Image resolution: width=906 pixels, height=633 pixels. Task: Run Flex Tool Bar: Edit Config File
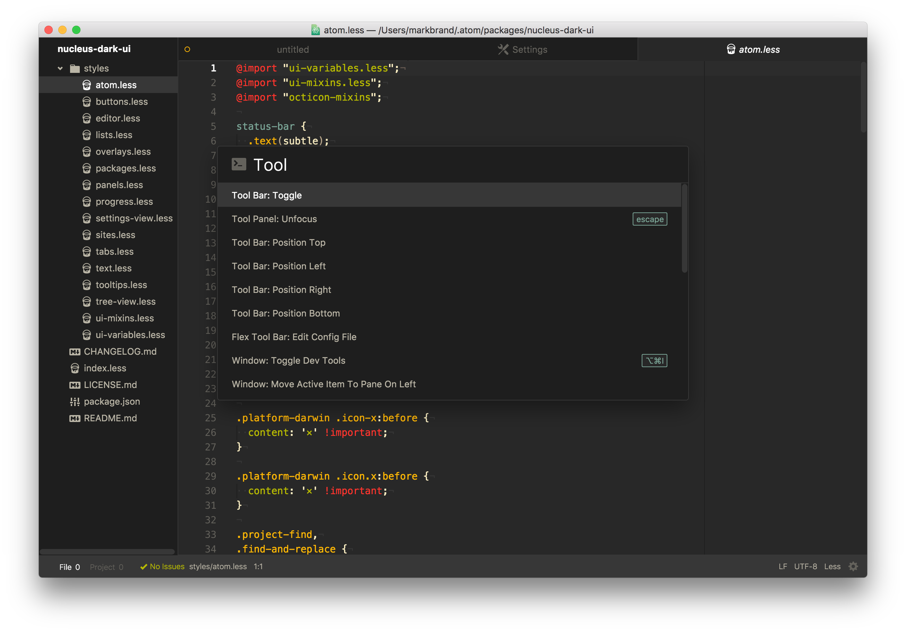coord(449,337)
